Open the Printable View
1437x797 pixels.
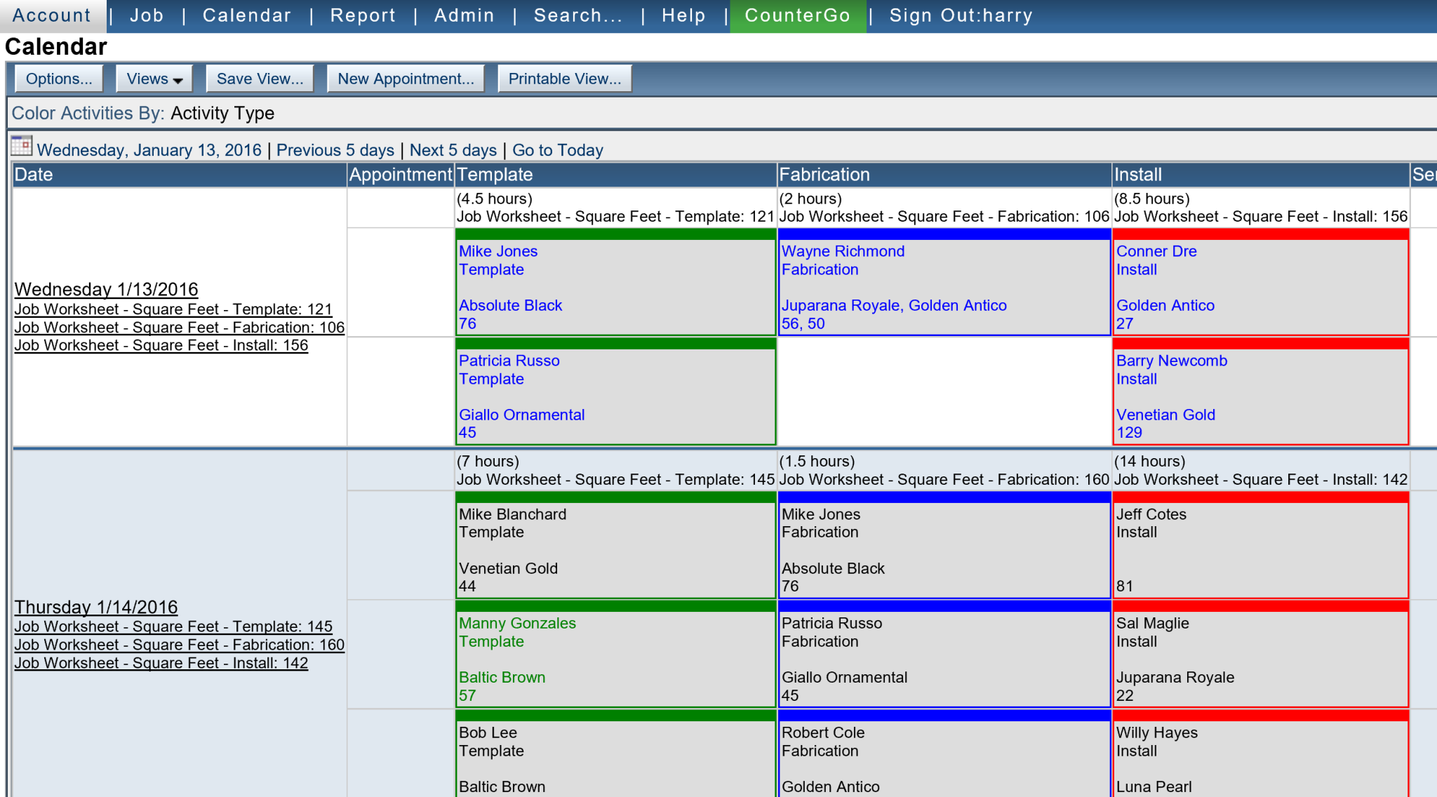564,78
